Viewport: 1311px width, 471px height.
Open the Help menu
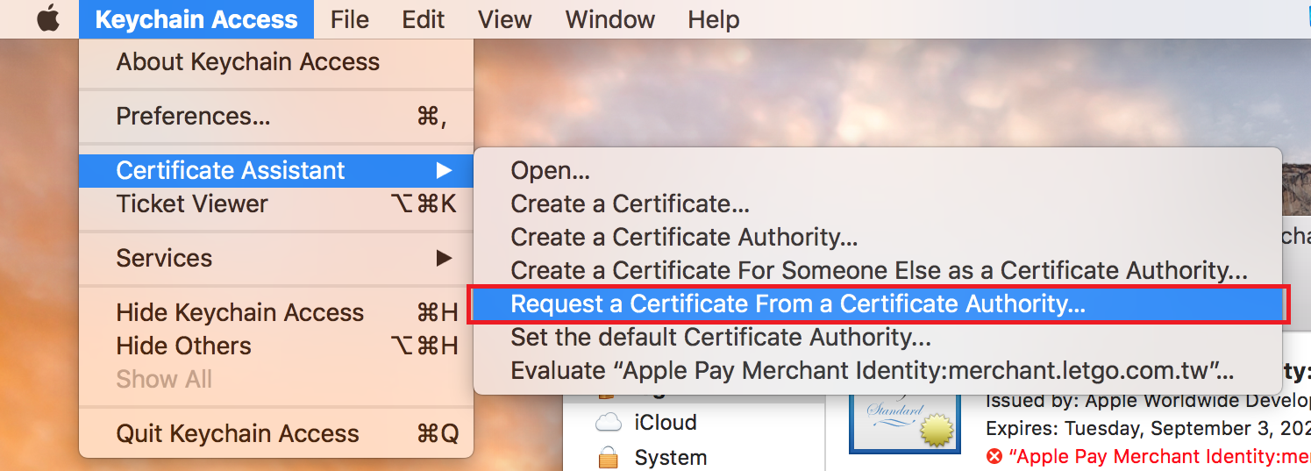[713, 19]
